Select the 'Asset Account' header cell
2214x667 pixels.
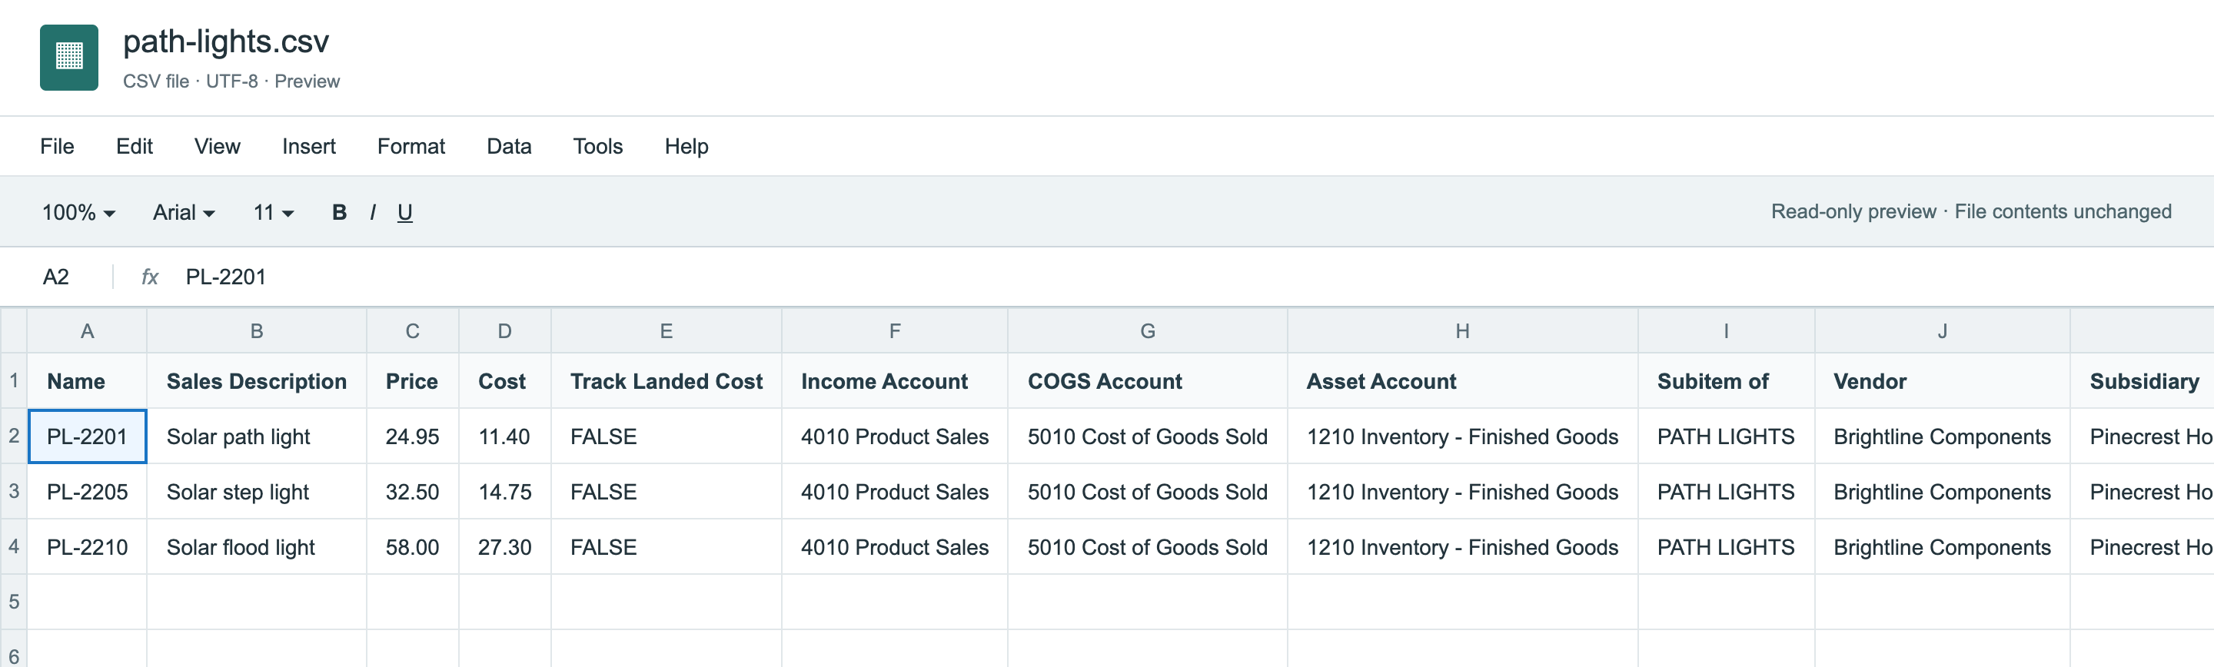(x=1462, y=381)
